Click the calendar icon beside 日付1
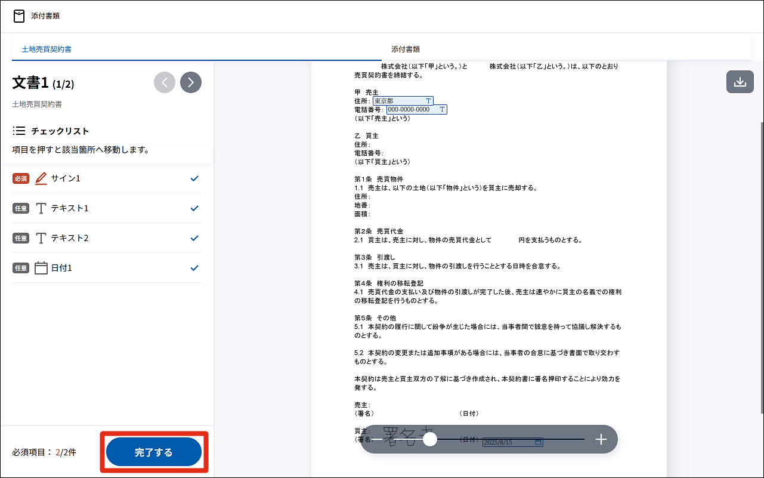Screen dimensions: 764x478 [x=41, y=268]
